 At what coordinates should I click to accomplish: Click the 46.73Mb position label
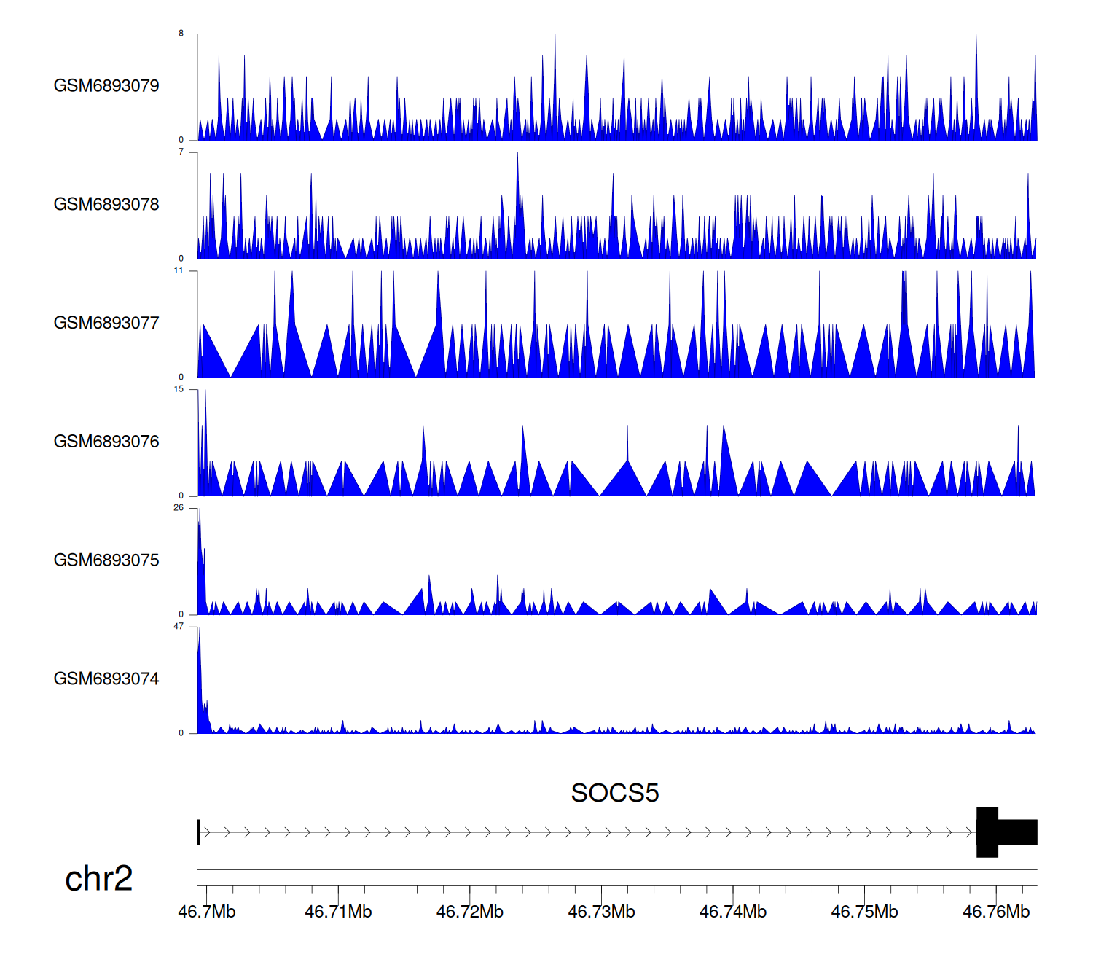[601, 912]
